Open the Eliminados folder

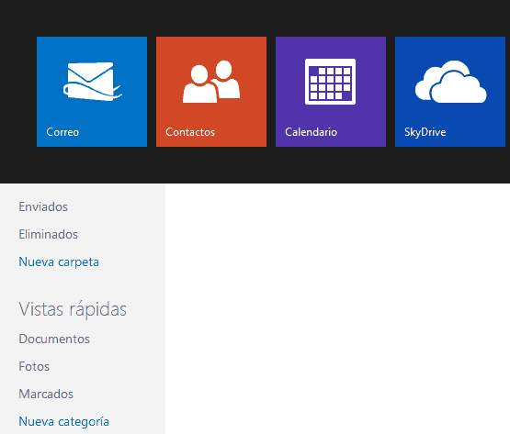pos(48,235)
